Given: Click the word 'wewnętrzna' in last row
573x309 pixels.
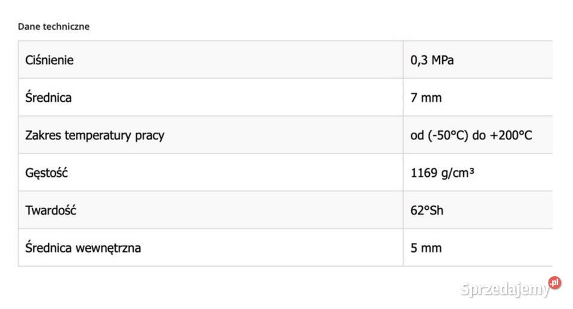Looking at the screenshot, I should coord(108,248).
